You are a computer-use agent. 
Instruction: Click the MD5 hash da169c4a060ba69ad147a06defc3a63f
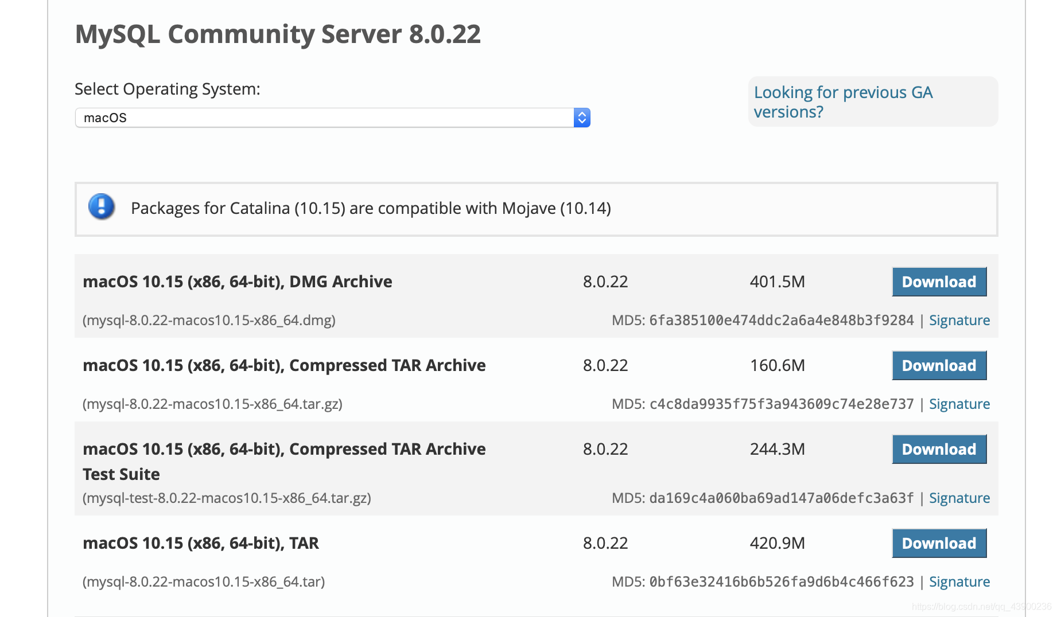click(x=782, y=498)
